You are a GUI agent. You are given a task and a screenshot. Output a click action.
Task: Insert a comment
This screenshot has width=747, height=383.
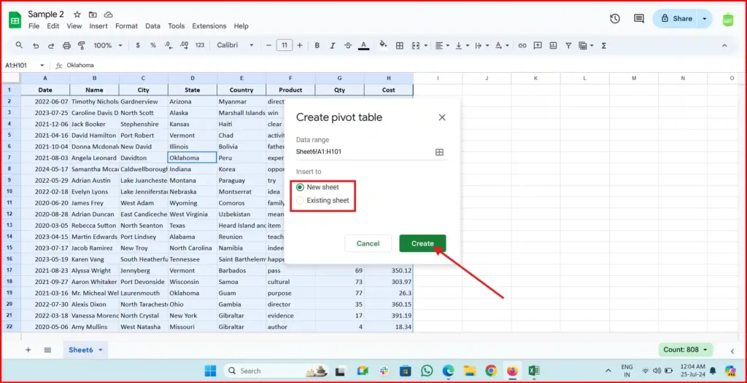tap(538, 46)
